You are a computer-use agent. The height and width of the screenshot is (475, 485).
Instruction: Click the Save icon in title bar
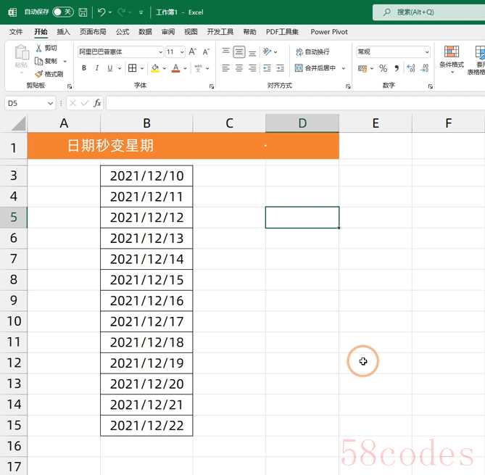83,12
